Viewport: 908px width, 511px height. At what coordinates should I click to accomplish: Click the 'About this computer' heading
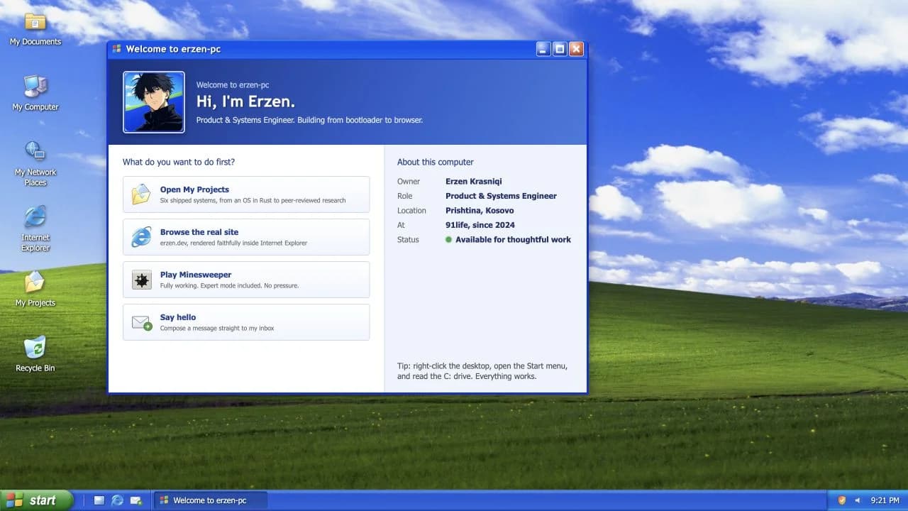click(436, 162)
